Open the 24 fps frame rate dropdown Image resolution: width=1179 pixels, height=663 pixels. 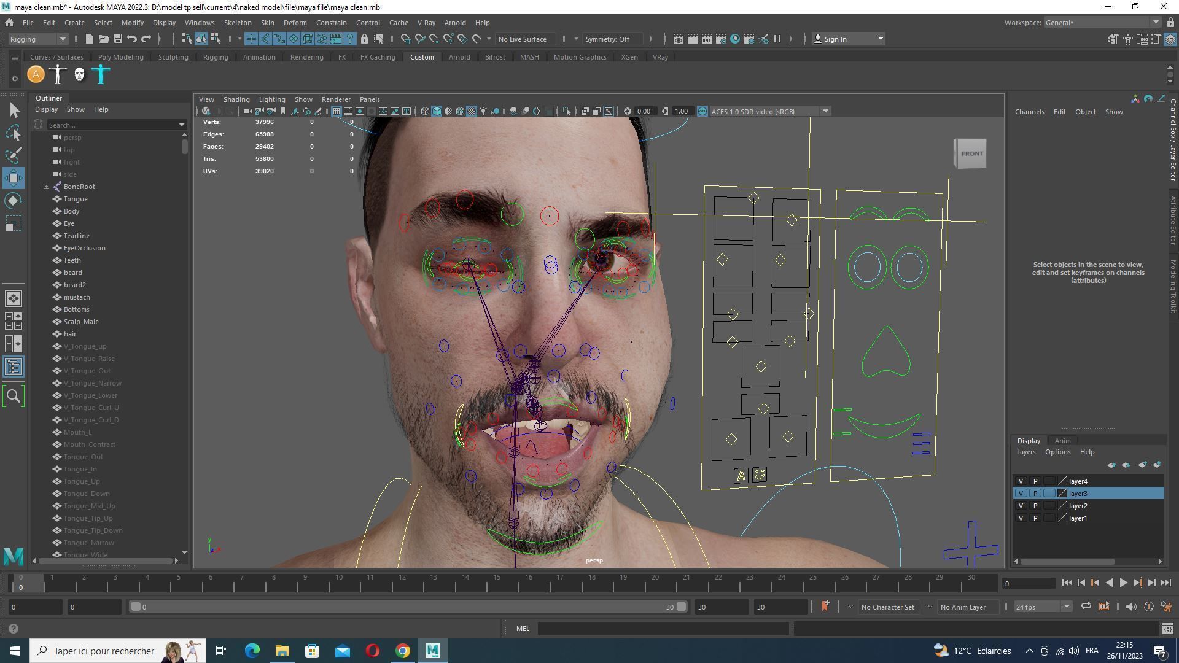(x=1043, y=607)
